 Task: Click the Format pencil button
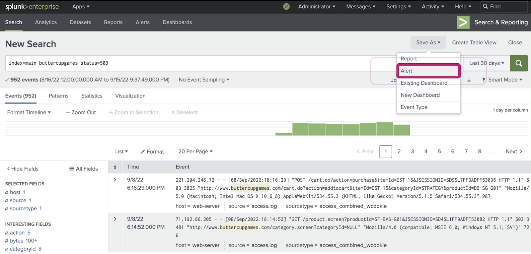152,152
